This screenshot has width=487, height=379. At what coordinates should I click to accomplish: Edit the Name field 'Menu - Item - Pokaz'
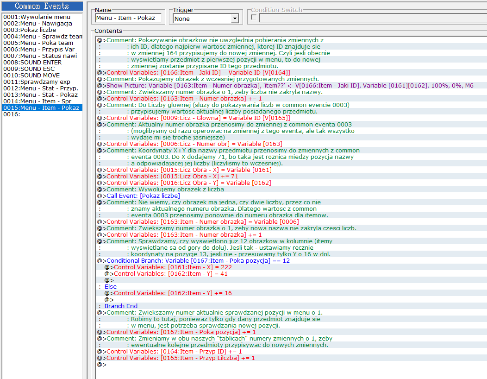pos(128,18)
